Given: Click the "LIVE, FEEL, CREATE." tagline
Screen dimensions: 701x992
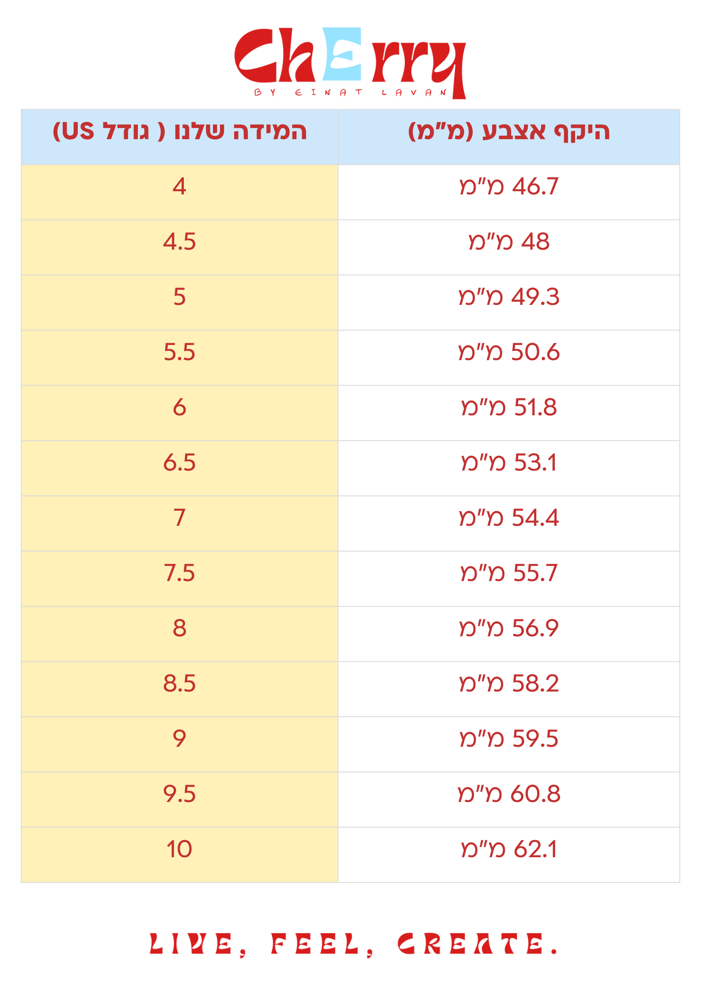Looking at the screenshot, I should point(353,944).
